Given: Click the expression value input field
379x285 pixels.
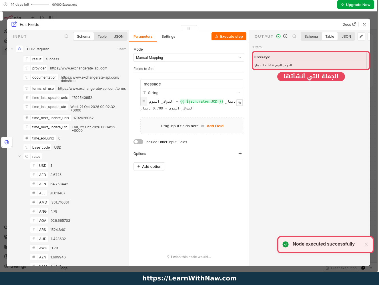Looking at the screenshot, I should 192,101.
